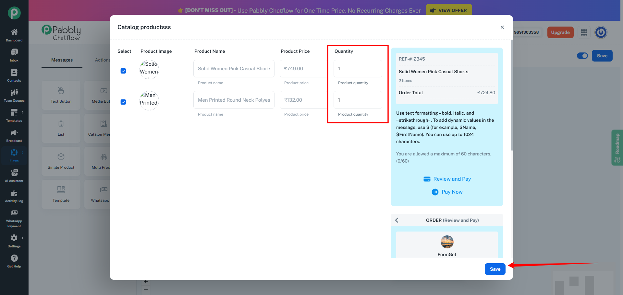Edit quantity for Men Printed Round Neck
This screenshot has height=295, width=623.
tap(358, 100)
